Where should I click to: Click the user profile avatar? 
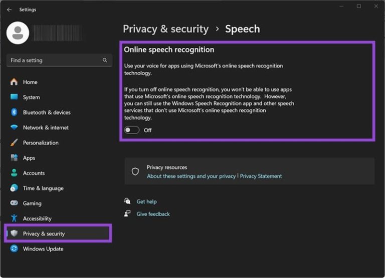pyautogui.click(x=18, y=32)
